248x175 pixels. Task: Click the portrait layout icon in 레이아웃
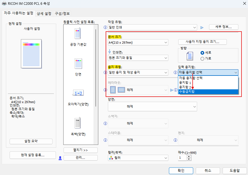click(x=113, y=90)
